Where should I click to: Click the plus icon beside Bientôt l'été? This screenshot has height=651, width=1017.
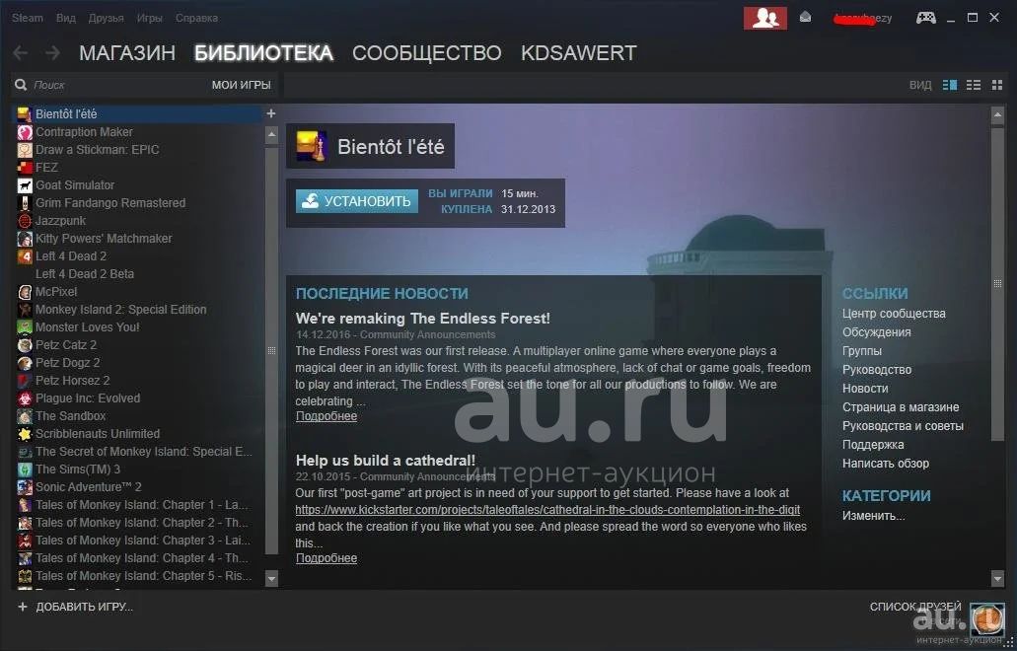click(271, 113)
